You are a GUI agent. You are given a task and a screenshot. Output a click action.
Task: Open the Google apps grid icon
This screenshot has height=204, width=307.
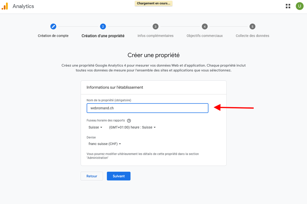point(288,6)
